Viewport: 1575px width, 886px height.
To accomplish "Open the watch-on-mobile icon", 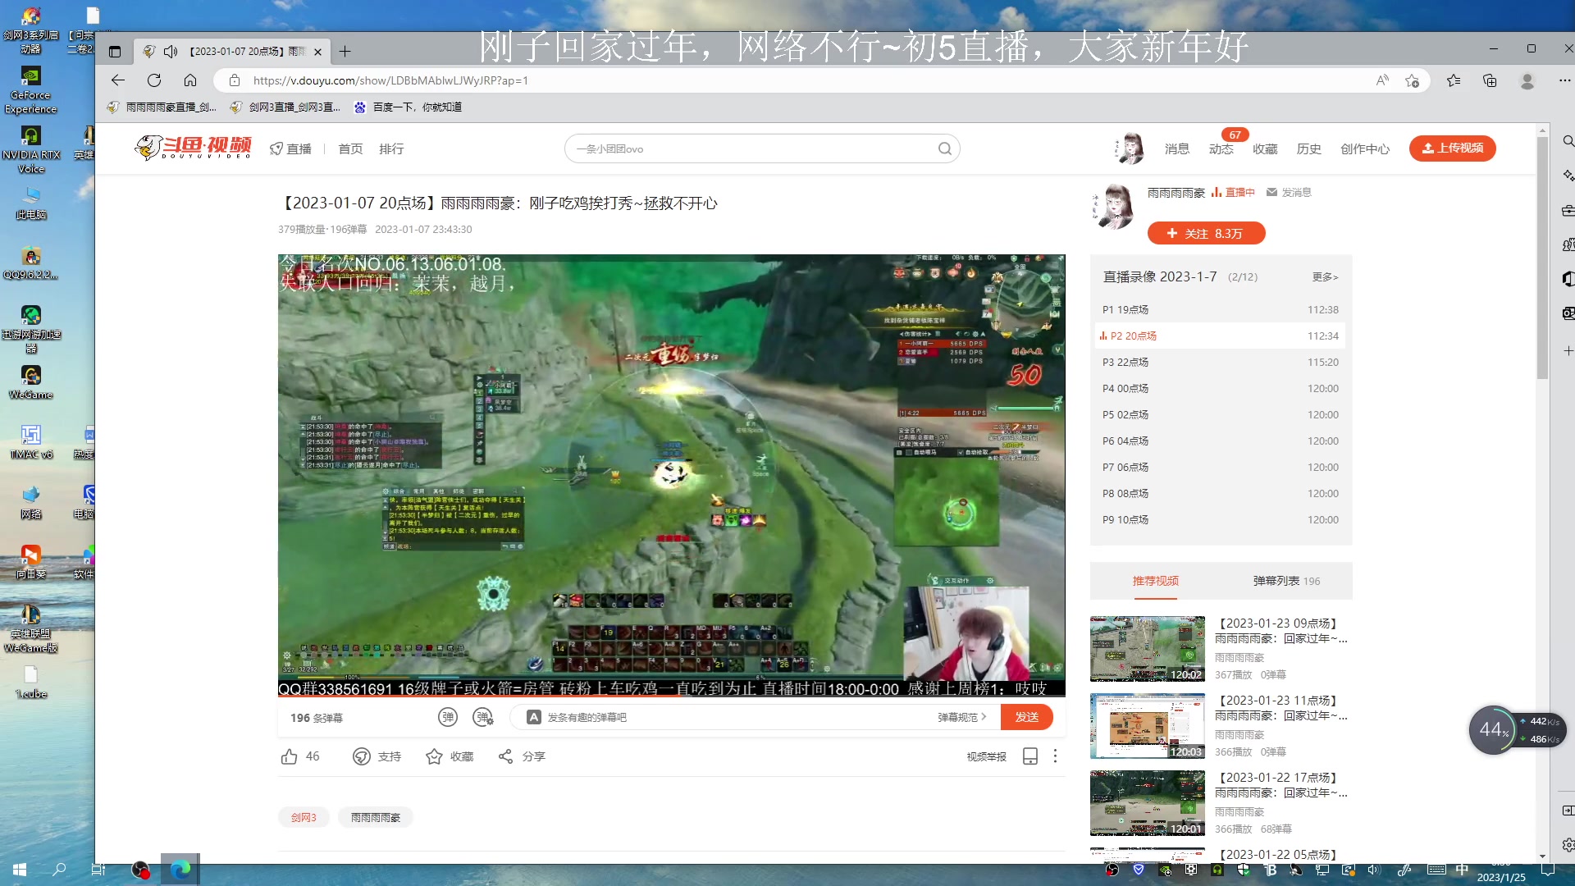I will 1030,756.
